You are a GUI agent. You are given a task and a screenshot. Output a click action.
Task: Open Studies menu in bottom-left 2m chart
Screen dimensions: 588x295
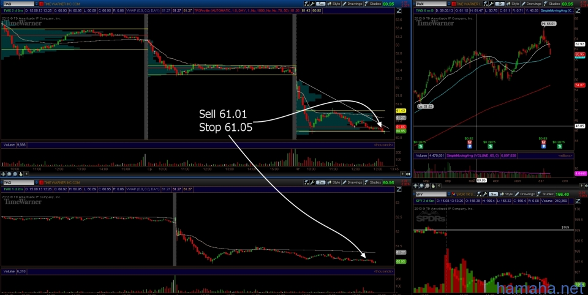[373, 182]
